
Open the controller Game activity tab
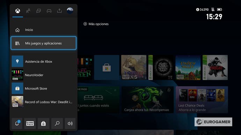(x=49, y=11)
